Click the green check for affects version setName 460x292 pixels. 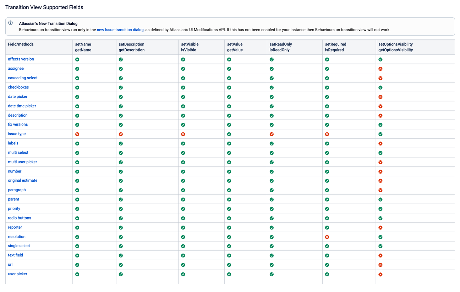pyautogui.click(x=77, y=59)
